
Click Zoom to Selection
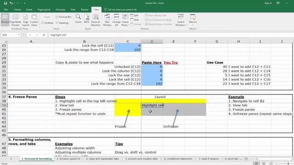pos(96,20)
